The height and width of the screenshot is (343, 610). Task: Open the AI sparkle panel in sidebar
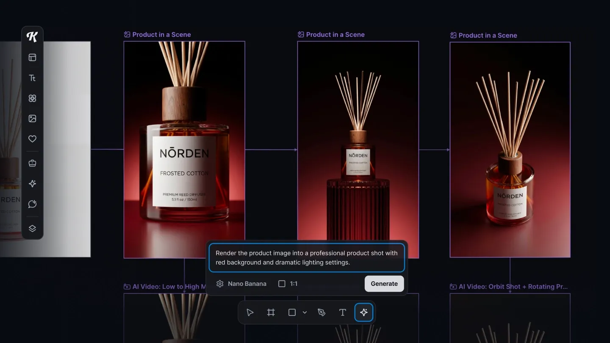32,183
